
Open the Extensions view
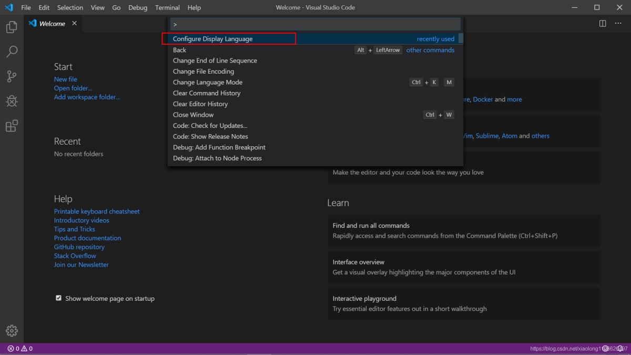pos(11,126)
